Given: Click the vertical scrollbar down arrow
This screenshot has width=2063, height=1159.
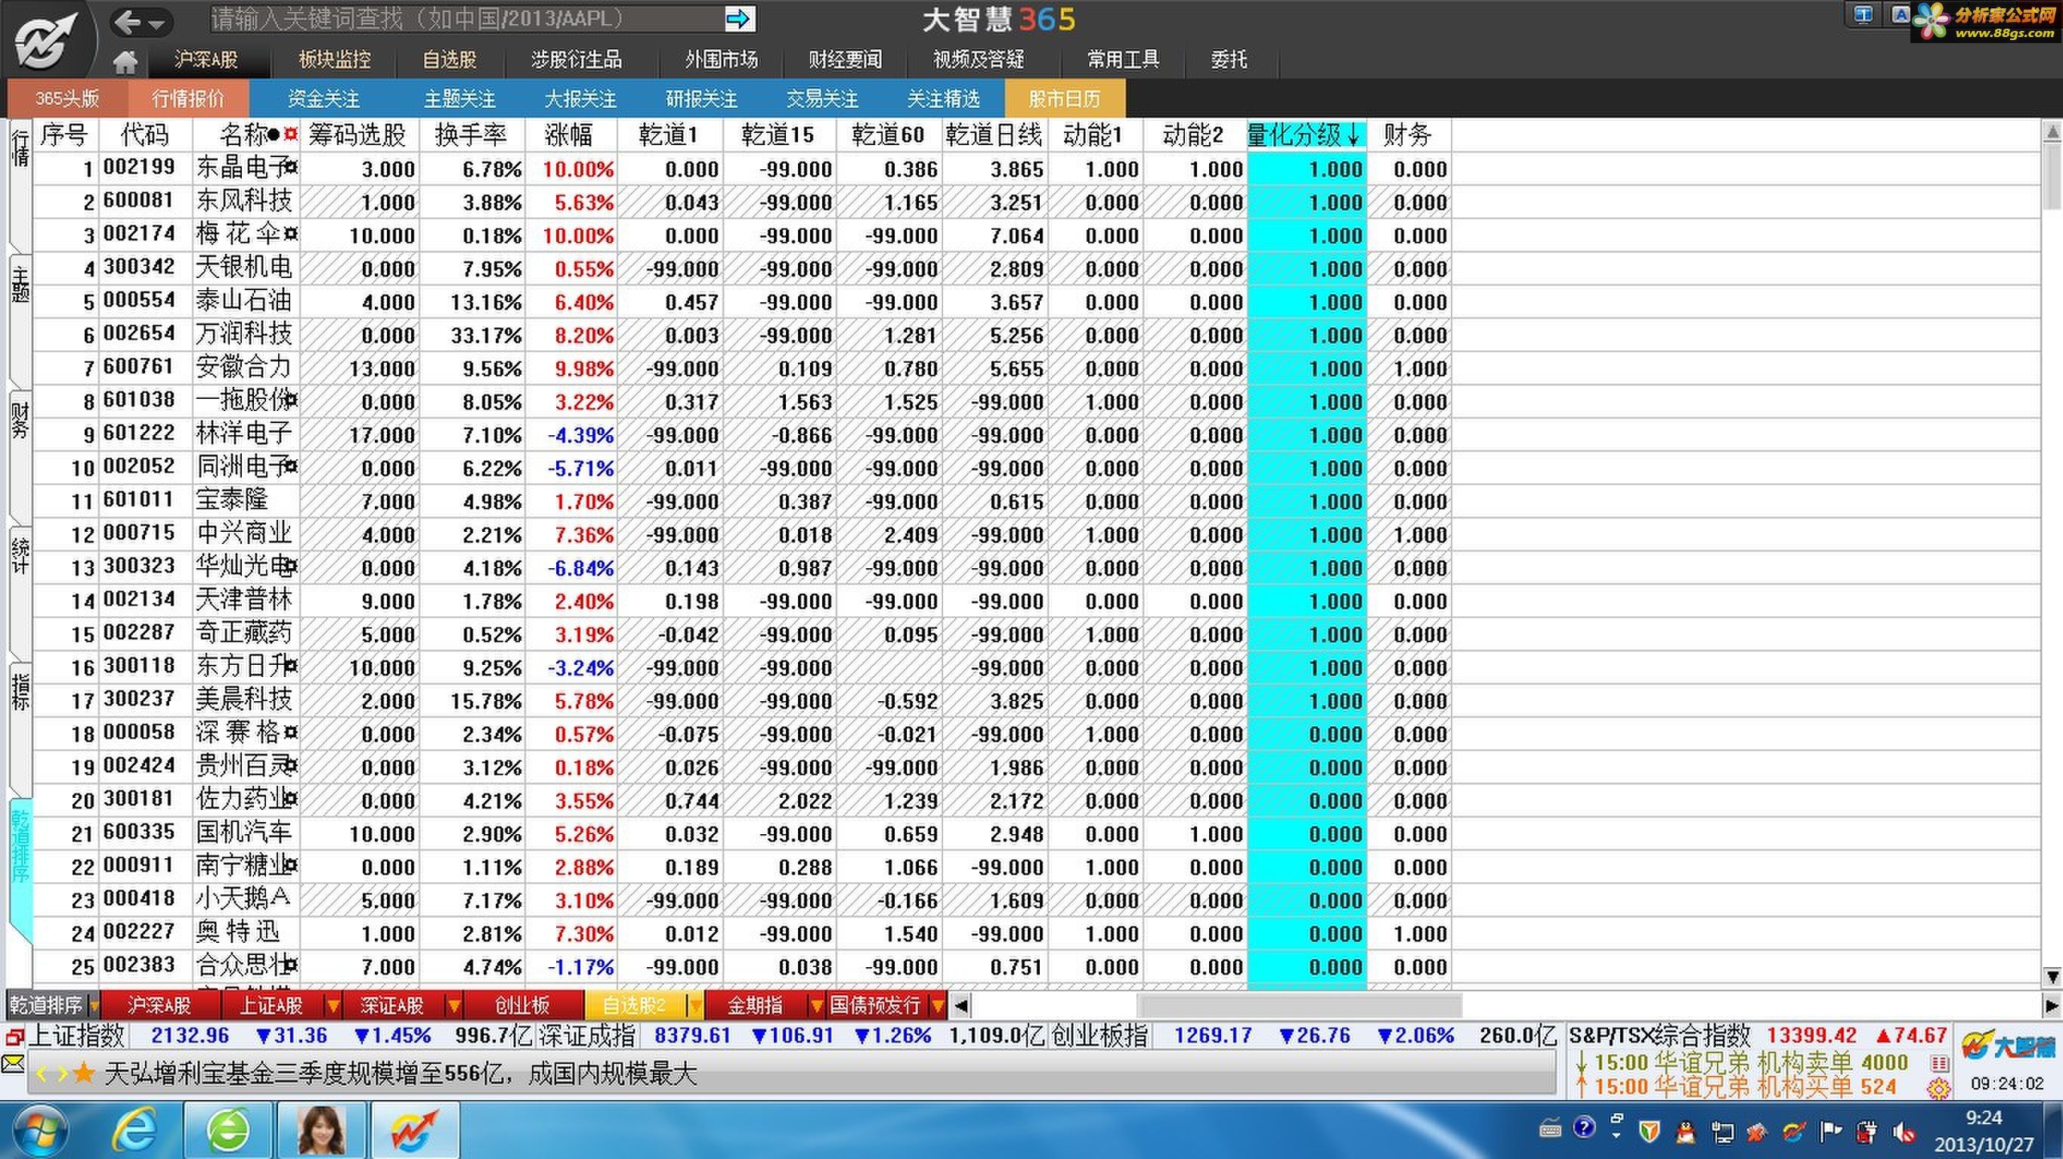Looking at the screenshot, I should [x=2052, y=976].
